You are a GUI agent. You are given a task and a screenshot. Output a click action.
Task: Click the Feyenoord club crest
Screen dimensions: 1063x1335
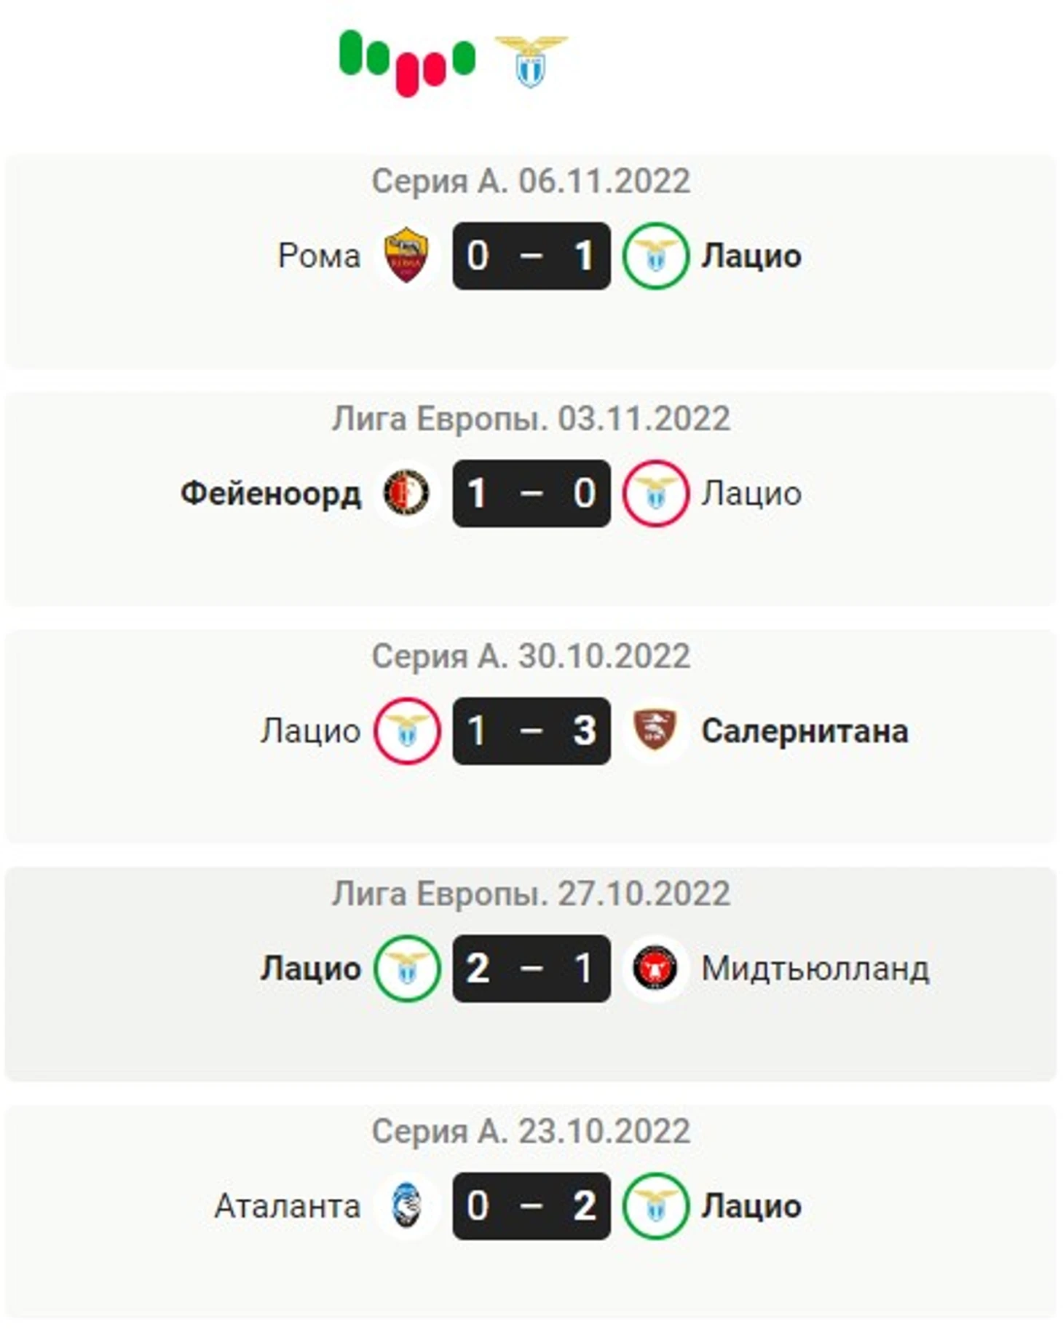(x=406, y=493)
